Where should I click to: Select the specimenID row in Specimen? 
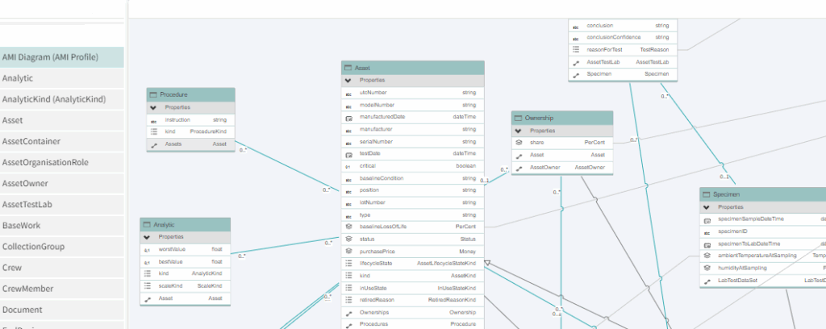[x=763, y=231]
